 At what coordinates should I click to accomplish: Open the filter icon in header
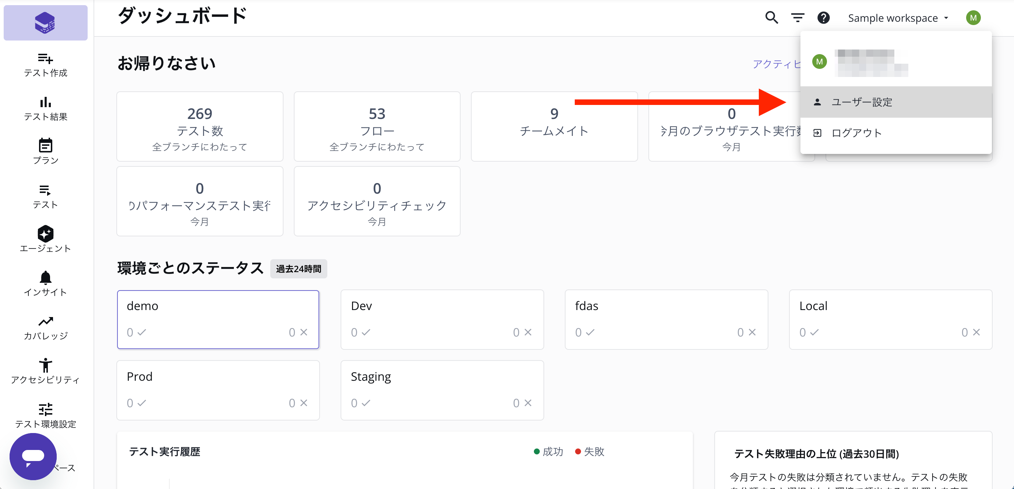(798, 18)
